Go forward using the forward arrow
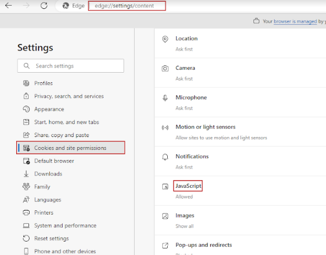Image resolution: width=326 pixels, height=255 pixels. click(26, 6)
